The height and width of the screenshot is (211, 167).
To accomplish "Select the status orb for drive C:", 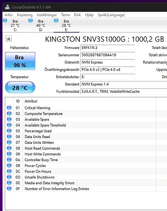I will coord(5,21).
